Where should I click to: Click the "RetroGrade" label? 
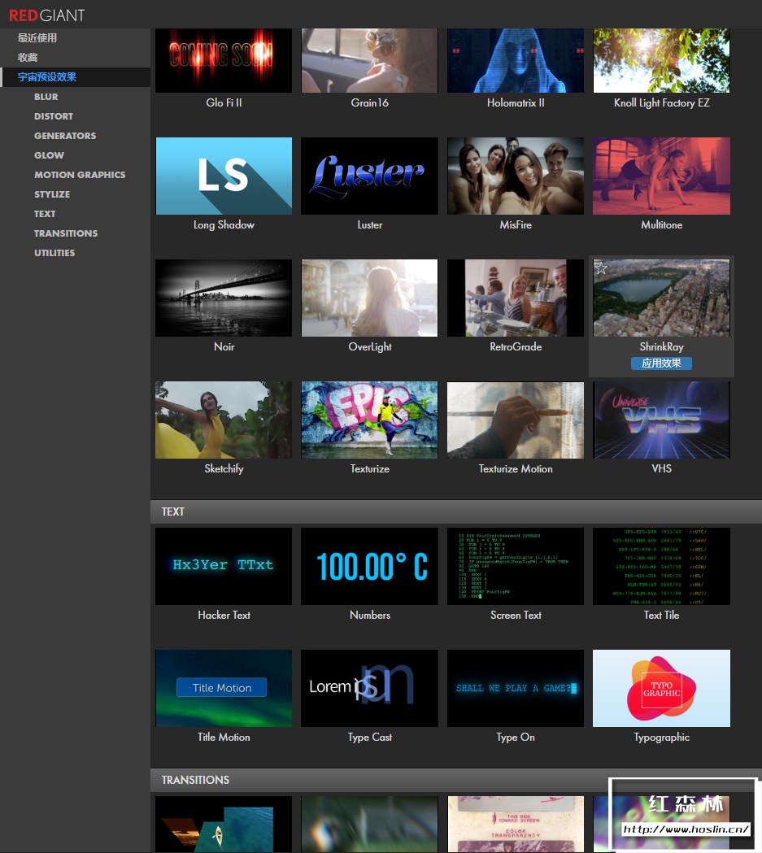point(515,346)
